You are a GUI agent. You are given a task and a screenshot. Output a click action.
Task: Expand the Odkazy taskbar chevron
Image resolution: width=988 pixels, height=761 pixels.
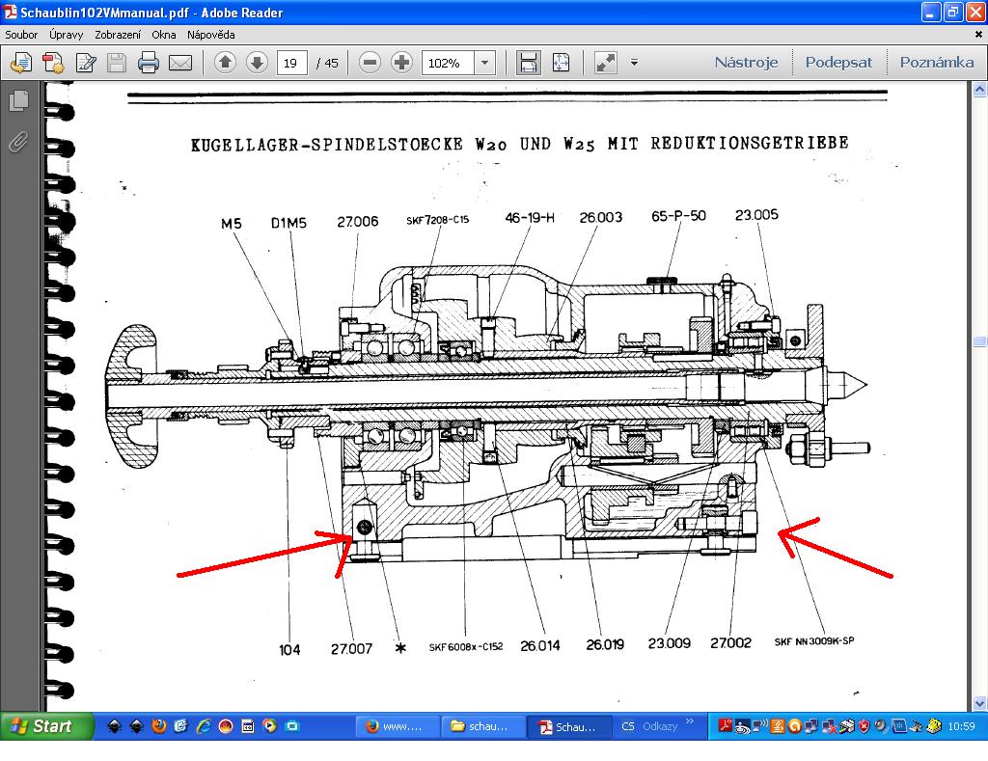691,725
